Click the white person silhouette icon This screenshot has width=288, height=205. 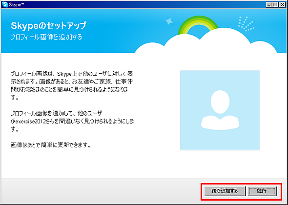pos(220,110)
